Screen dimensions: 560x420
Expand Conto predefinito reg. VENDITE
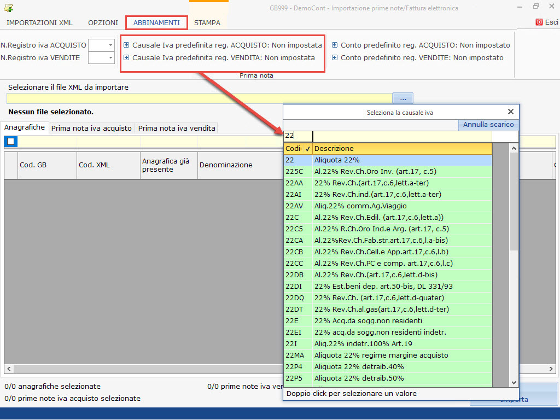pos(335,58)
